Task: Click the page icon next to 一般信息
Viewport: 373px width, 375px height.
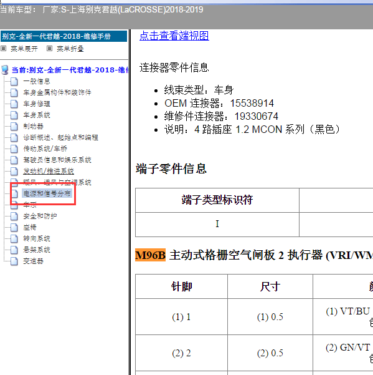Action: 14,81
